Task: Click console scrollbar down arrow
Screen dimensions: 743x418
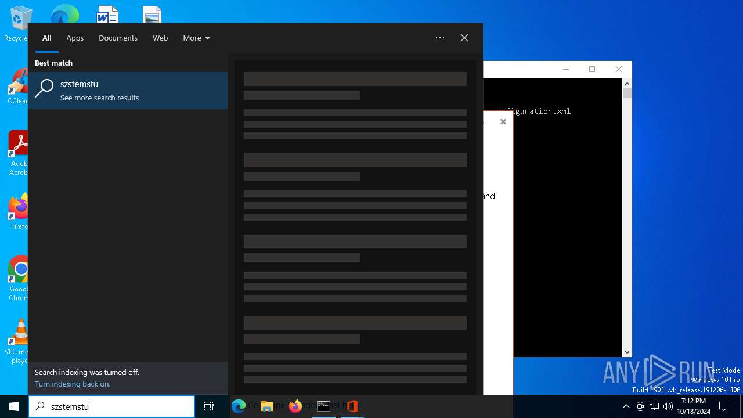Action: point(627,352)
